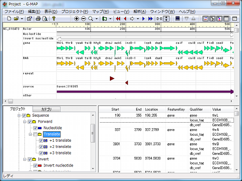Check the Translate folder checkbox
The image size is (242, 181).
(x=35, y=134)
